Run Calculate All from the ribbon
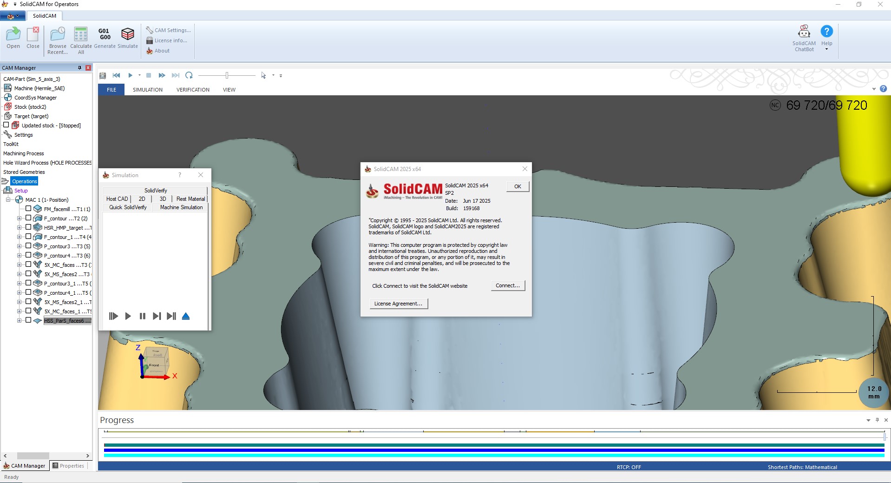The image size is (891, 483). (81, 40)
